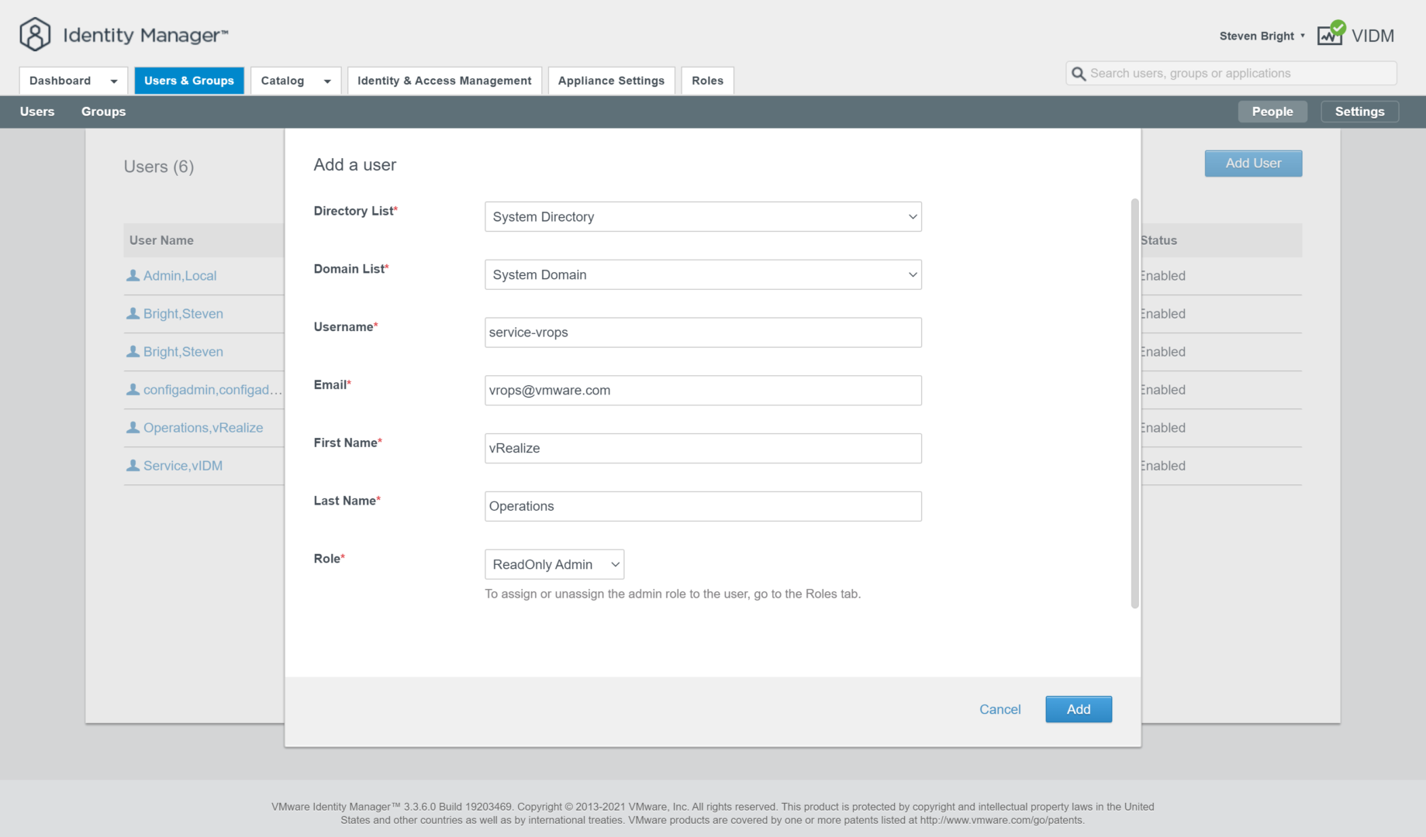Screen dimensions: 1426x837
Task: Switch to Identity & Access Management tab
Action: pyautogui.click(x=444, y=81)
